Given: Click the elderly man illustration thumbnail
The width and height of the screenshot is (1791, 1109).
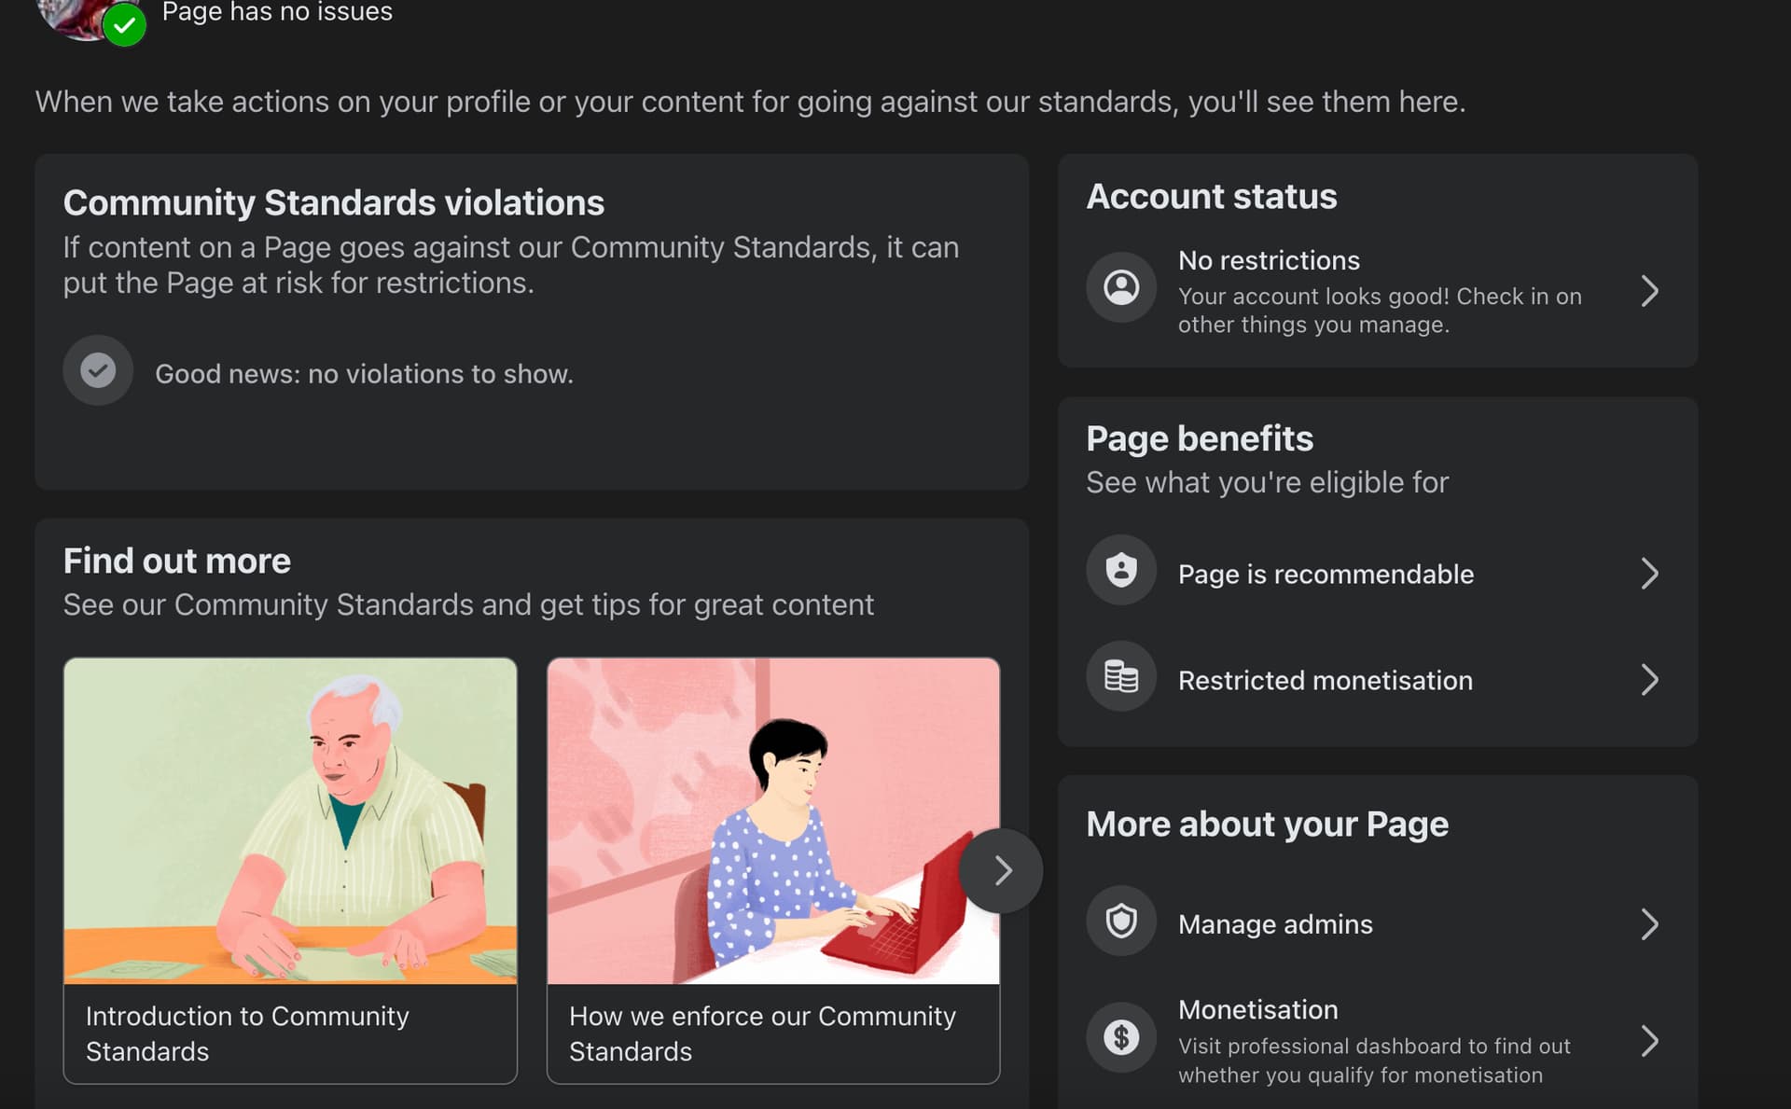Looking at the screenshot, I should tap(290, 821).
